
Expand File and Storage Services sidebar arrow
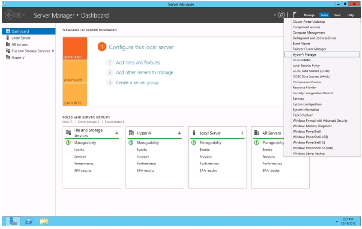coord(53,51)
